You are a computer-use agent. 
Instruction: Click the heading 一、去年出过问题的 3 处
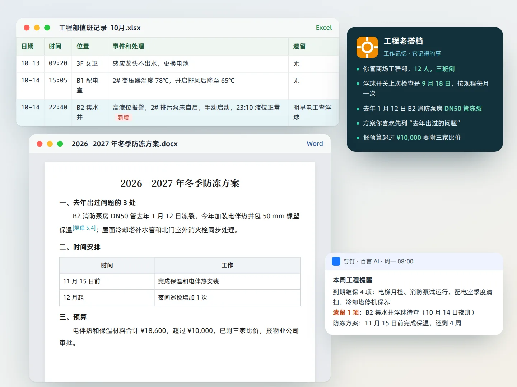tap(98, 203)
